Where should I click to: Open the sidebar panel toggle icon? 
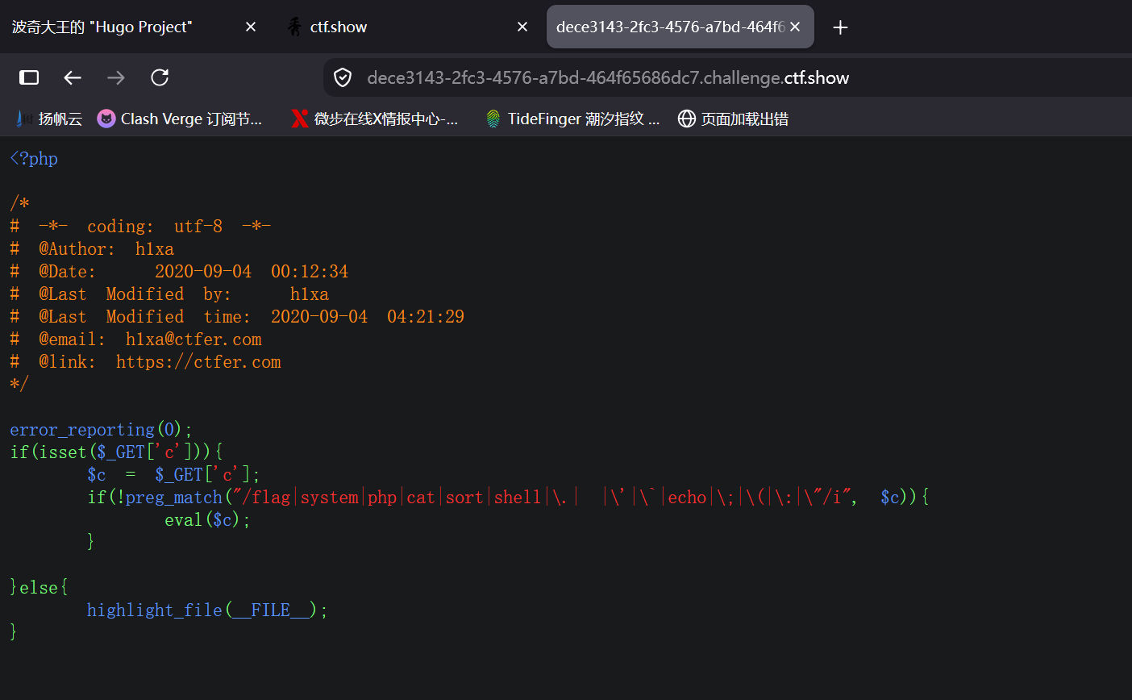click(x=29, y=77)
